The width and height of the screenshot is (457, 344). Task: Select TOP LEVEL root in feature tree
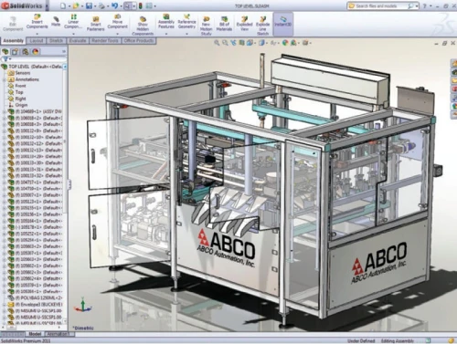[32, 67]
